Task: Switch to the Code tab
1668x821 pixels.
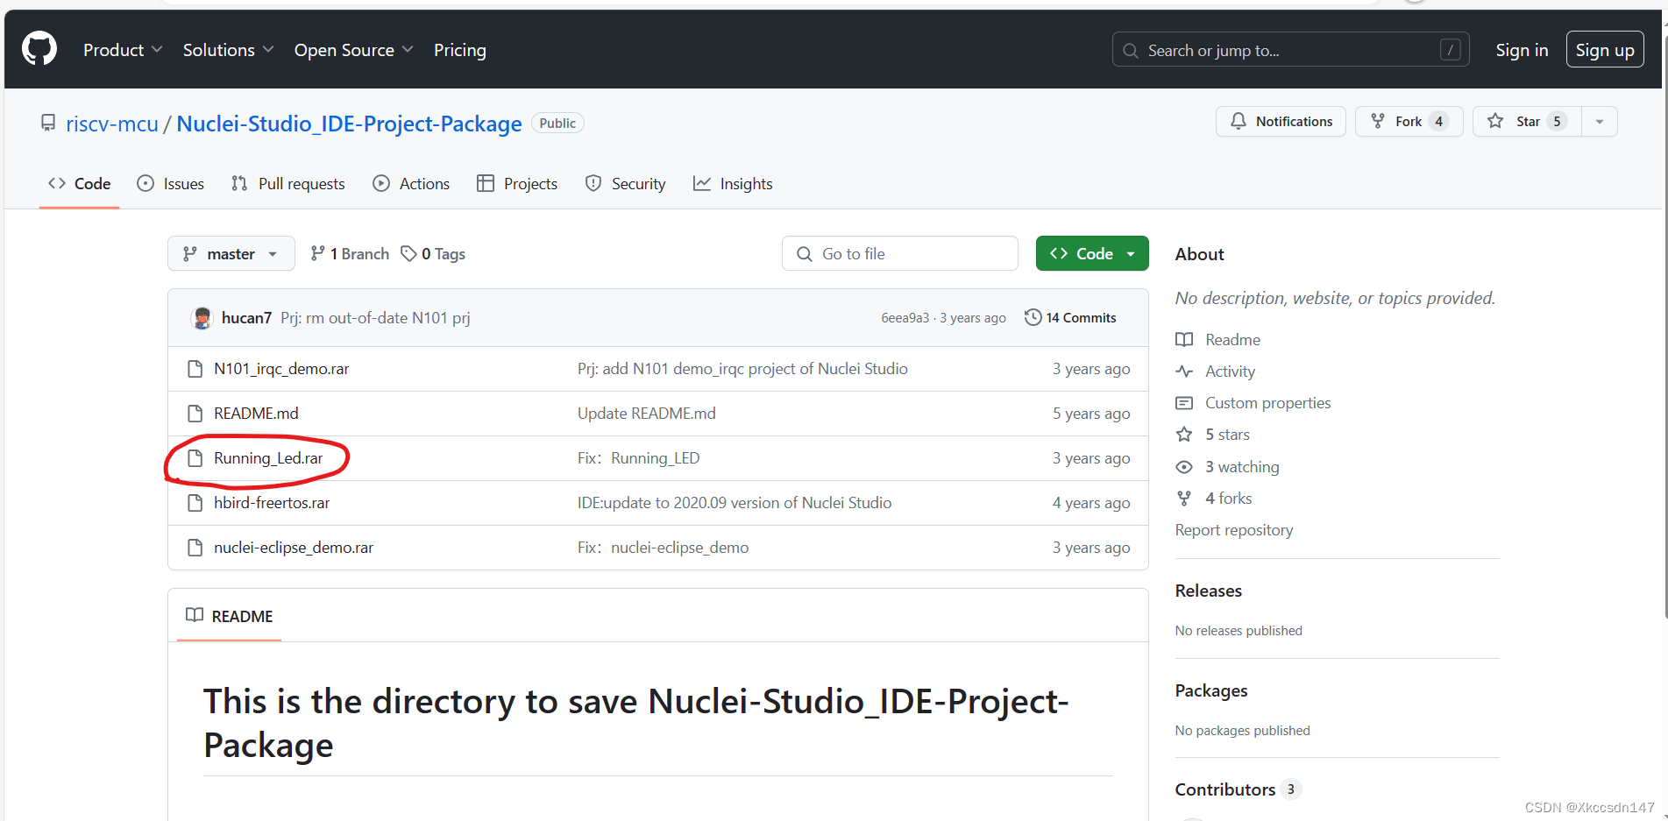Action: pyautogui.click(x=79, y=183)
